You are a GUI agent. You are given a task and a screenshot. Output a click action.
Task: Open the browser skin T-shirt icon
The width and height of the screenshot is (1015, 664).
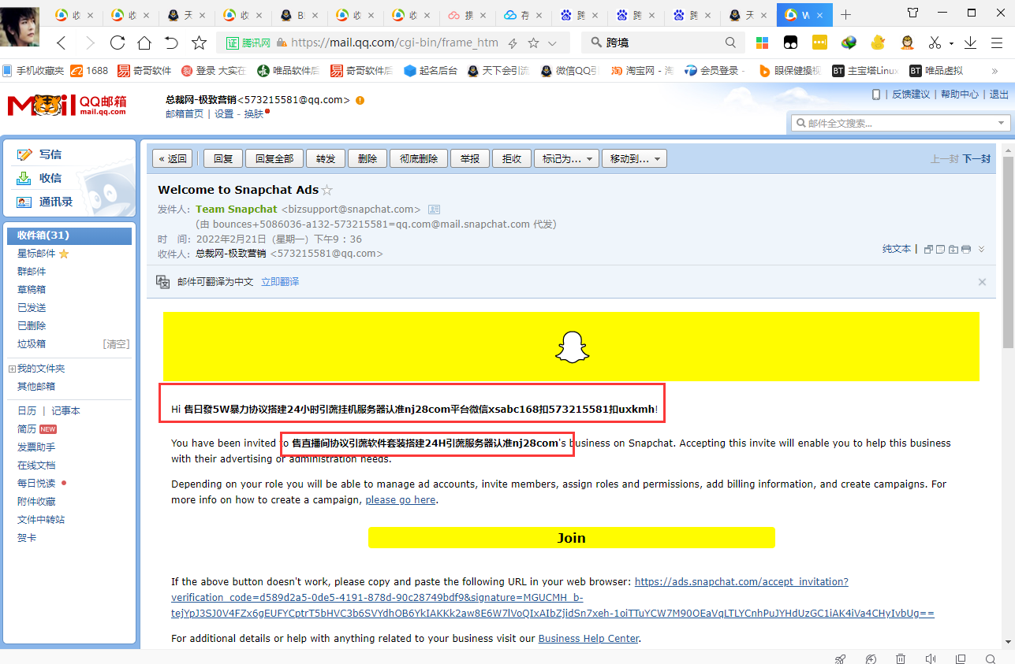tap(912, 13)
